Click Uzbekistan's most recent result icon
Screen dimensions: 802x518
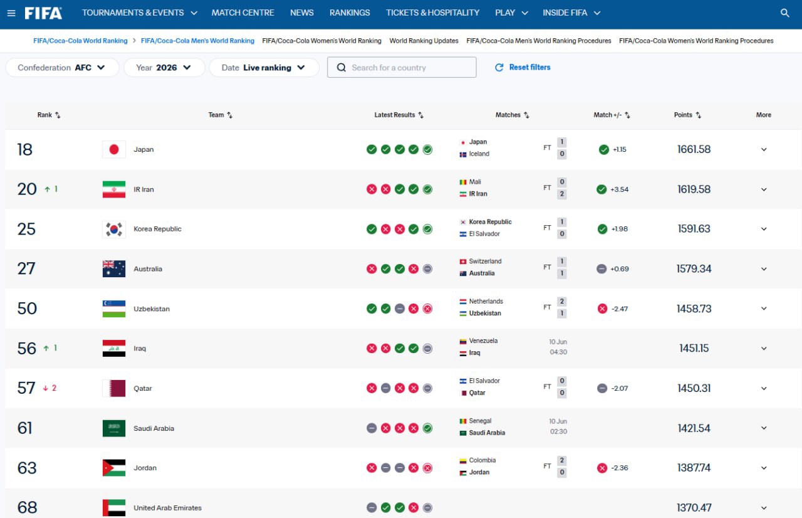click(x=427, y=309)
